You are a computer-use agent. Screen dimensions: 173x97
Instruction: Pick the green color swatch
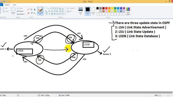tap(115, 8)
